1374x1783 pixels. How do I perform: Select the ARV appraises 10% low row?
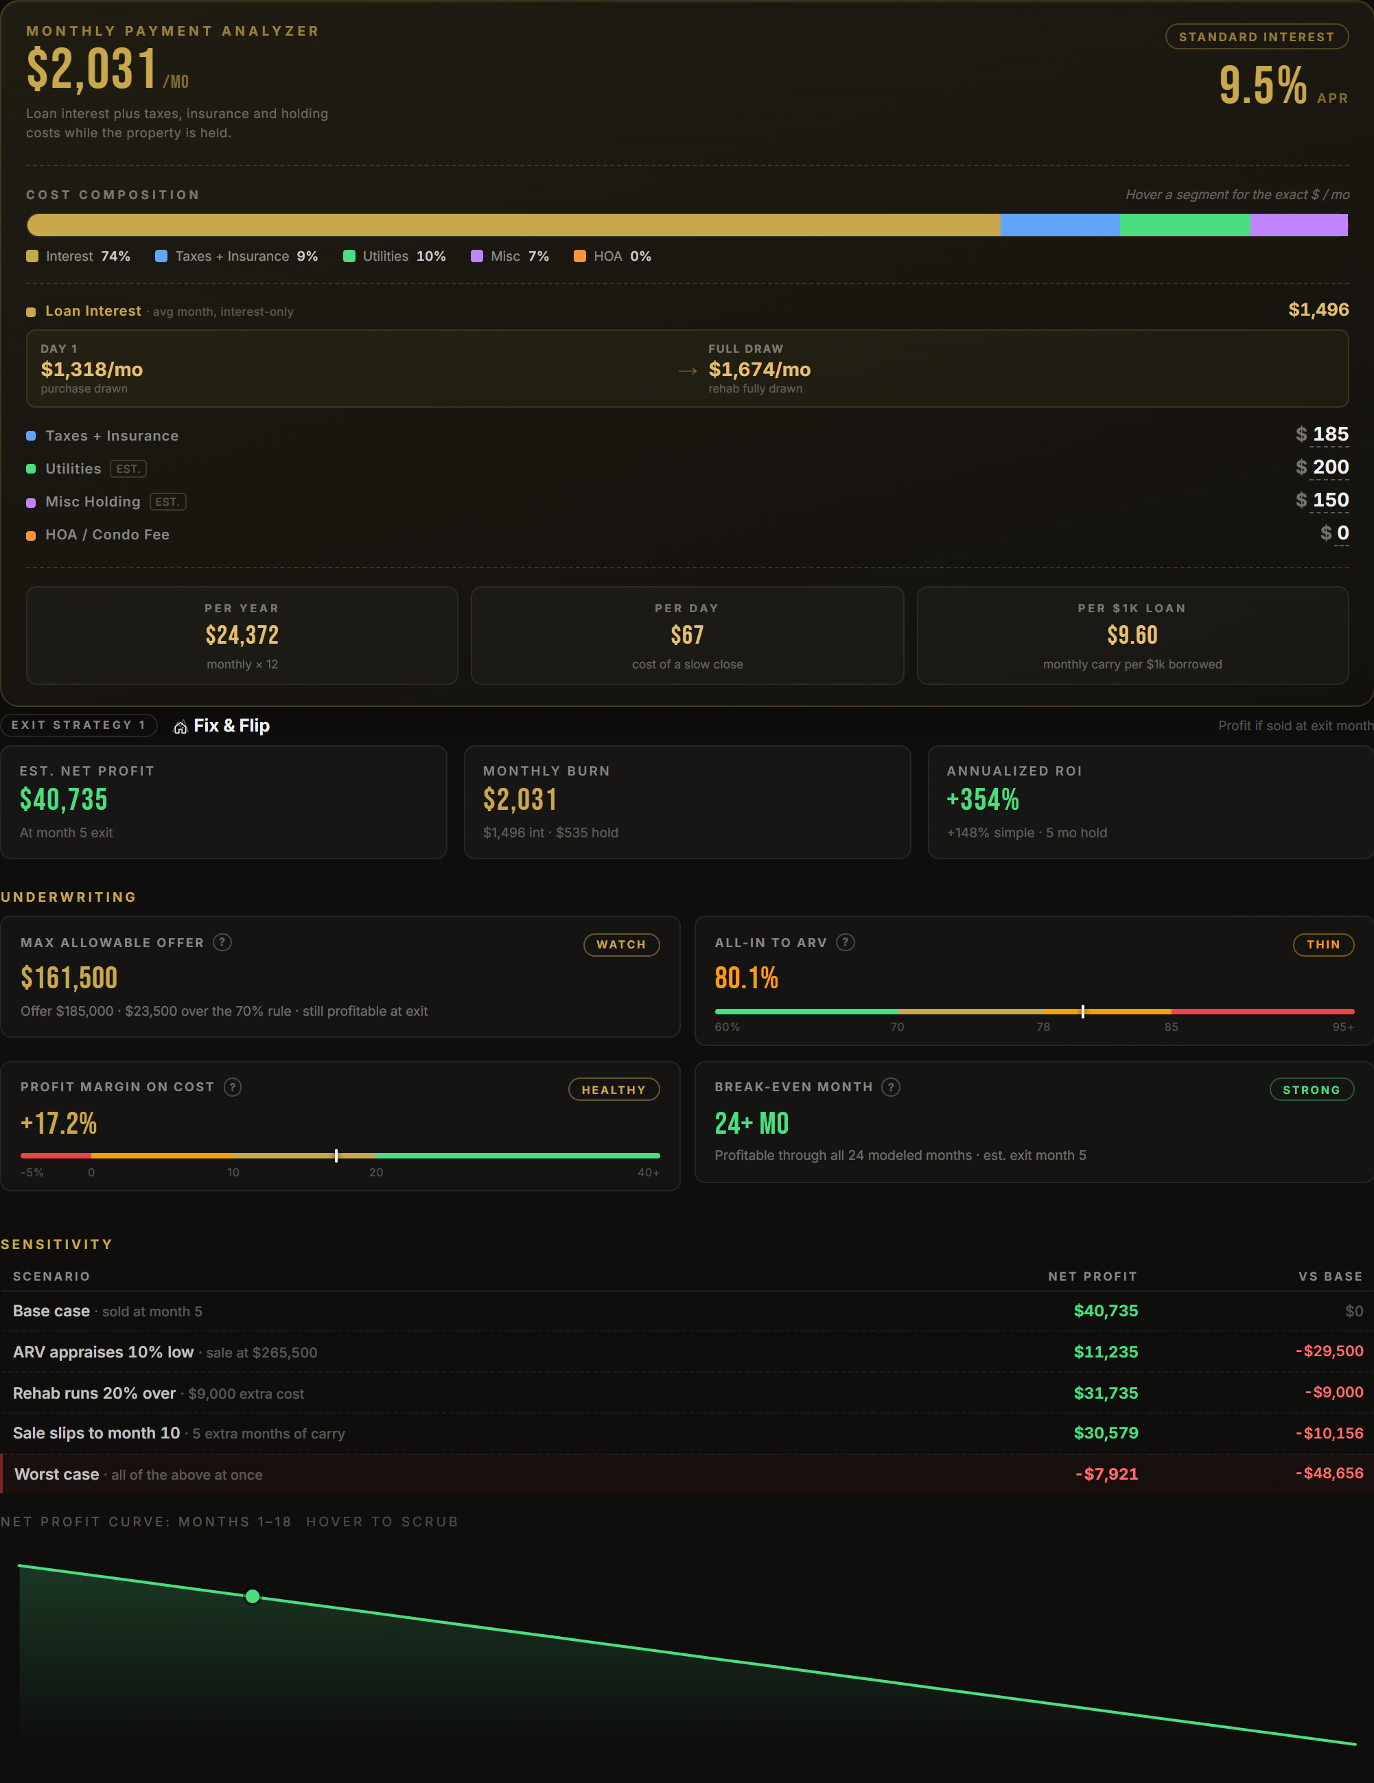688,1352
